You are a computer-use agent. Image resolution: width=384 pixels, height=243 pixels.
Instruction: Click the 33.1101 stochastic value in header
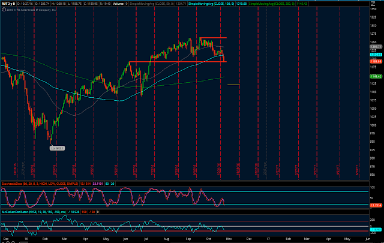pos(98,184)
